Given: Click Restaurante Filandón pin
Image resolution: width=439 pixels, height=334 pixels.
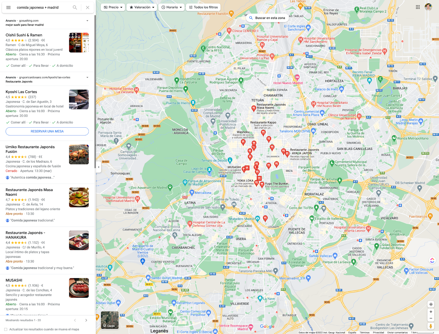Looking at the screenshot, I should pos(231,13).
